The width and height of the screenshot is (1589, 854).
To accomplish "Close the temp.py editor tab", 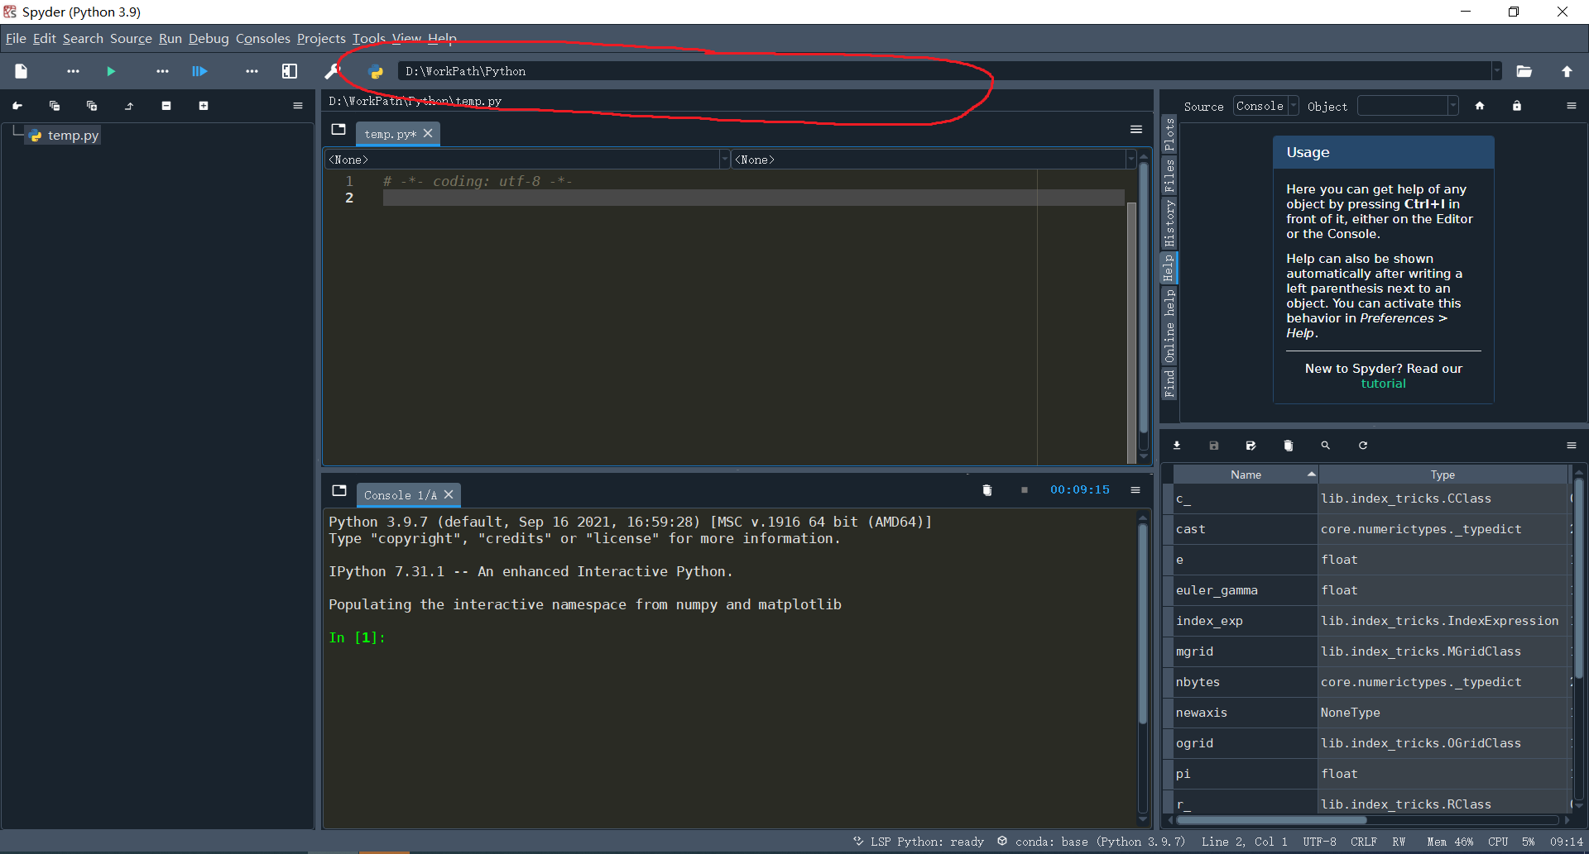I will (x=428, y=133).
